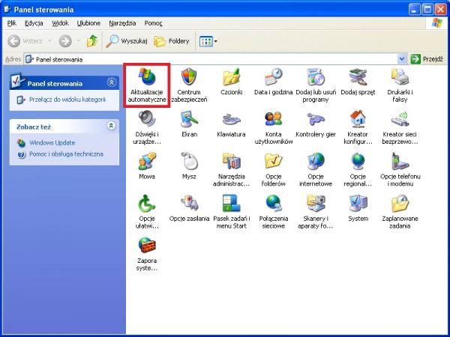
Task: Open the System icon
Action: tap(358, 207)
